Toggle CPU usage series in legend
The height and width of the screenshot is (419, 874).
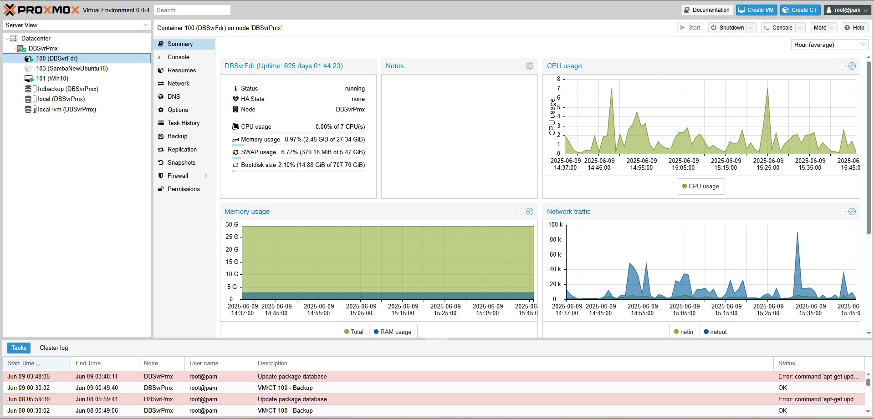700,187
